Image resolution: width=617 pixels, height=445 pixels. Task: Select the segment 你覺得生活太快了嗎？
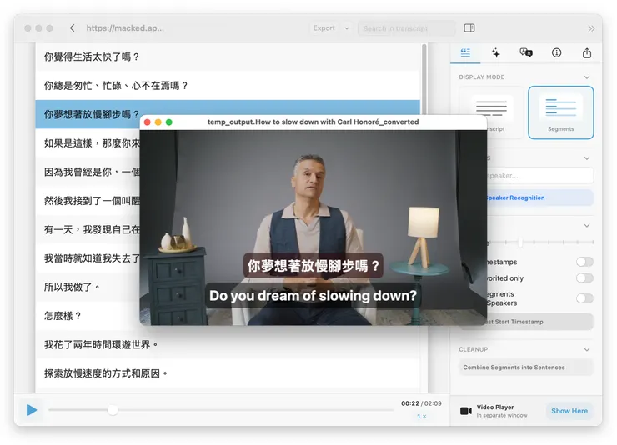228,57
